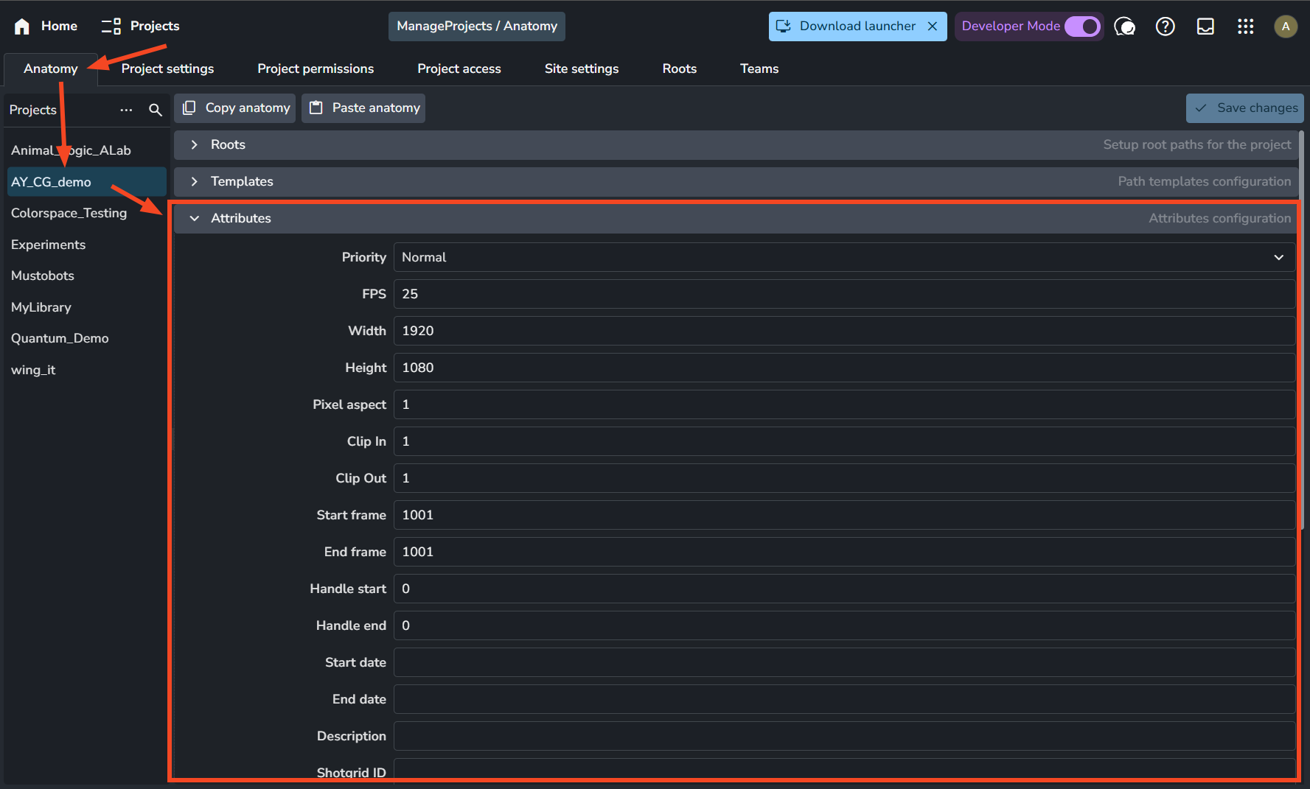Open the Home page via house icon

click(x=22, y=27)
